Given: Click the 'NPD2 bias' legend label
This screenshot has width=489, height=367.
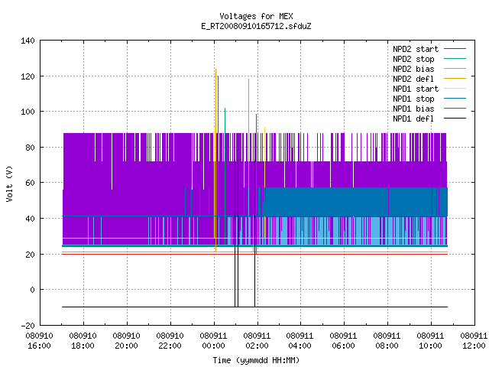Looking at the screenshot, I should pos(413,69).
